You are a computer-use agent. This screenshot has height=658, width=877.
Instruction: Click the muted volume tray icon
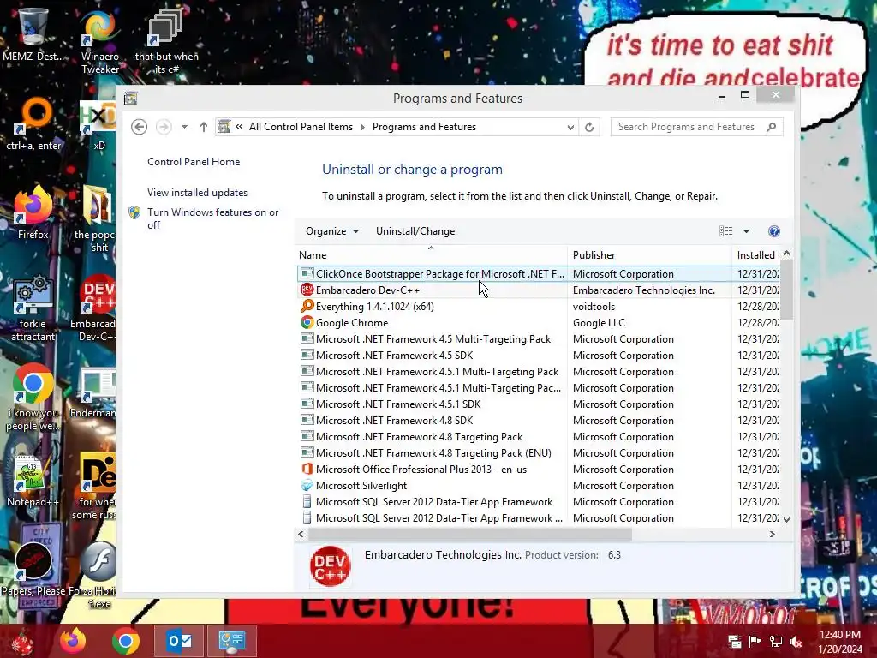(x=796, y=642)
